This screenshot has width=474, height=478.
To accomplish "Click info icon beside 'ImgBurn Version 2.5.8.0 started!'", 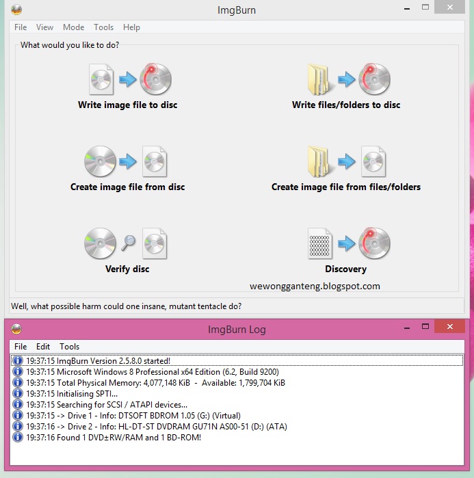I will click(18, 360).
